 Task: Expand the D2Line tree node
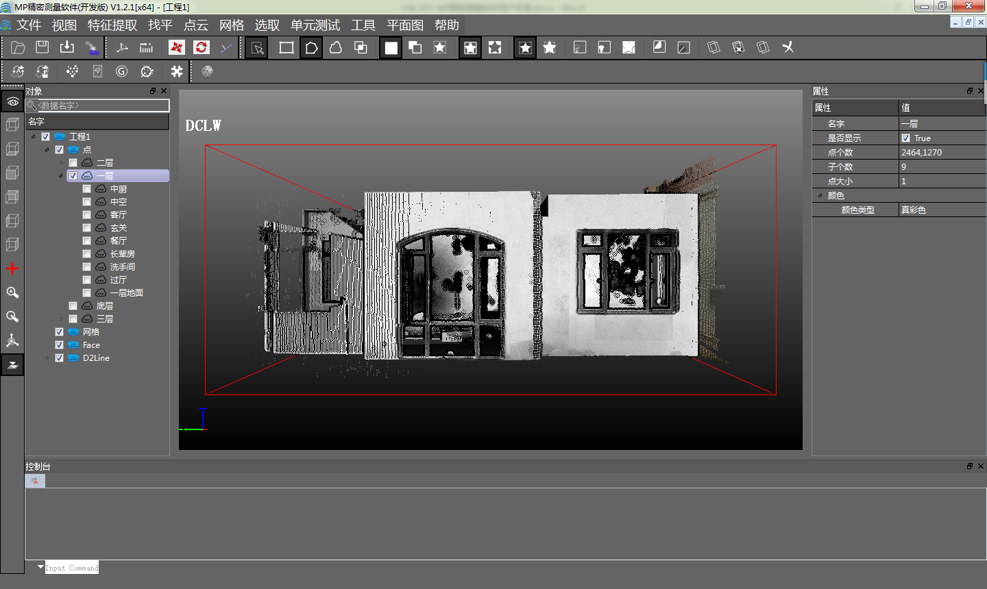(47, 358)
